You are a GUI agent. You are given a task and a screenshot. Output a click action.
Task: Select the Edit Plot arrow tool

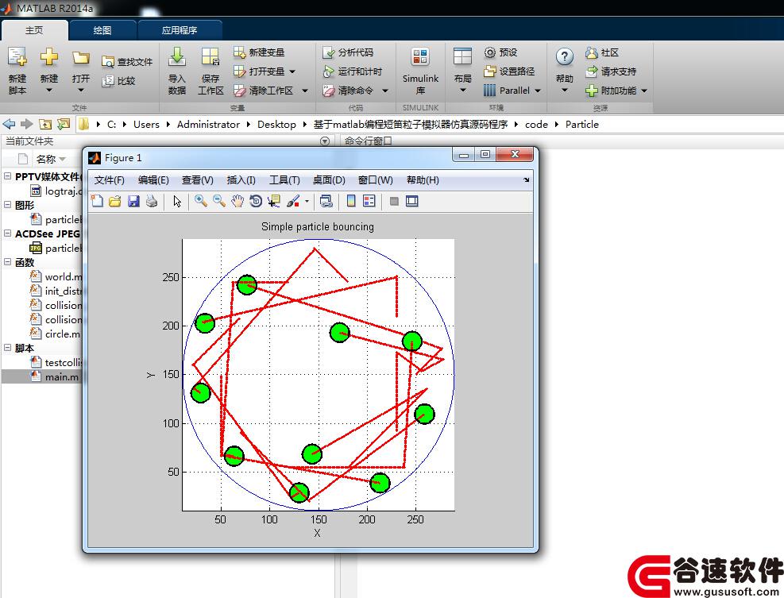(177, 201)
